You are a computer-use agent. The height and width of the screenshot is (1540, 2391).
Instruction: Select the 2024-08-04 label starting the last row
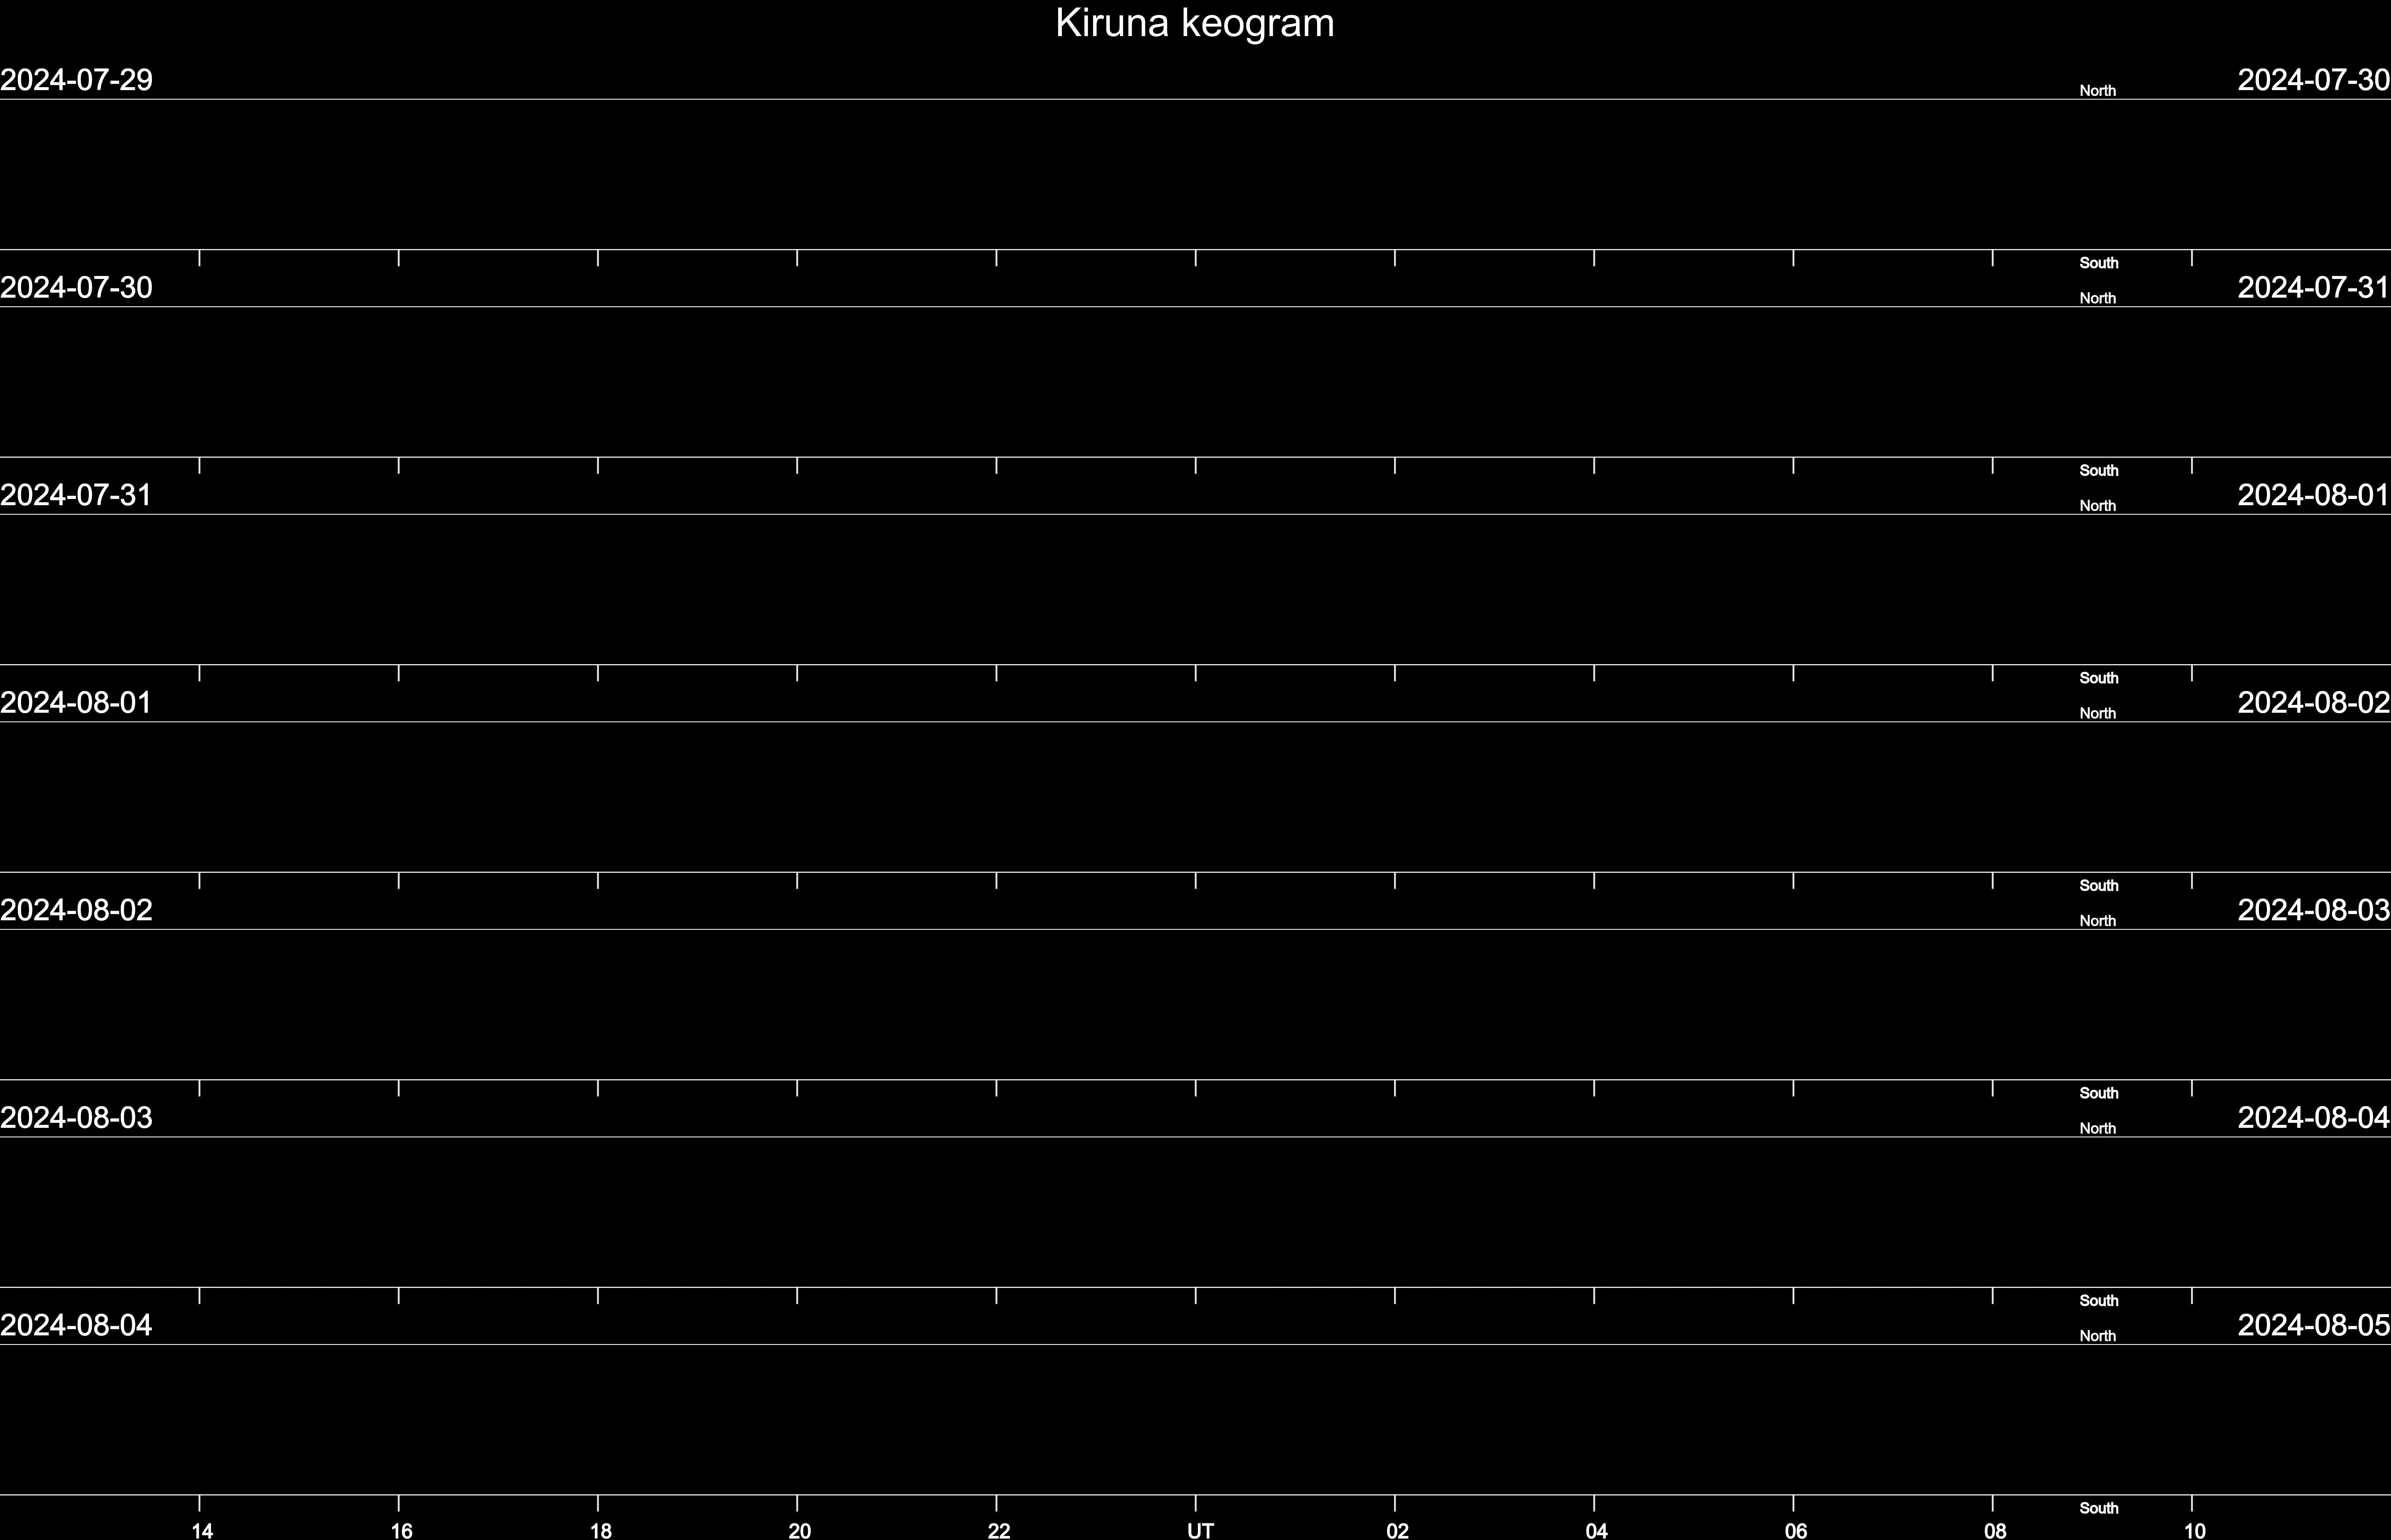76,1325
